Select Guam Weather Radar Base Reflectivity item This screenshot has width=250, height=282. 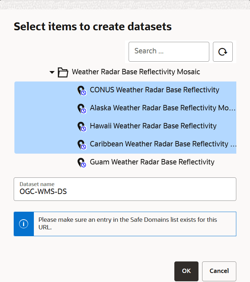click(152, 162)
